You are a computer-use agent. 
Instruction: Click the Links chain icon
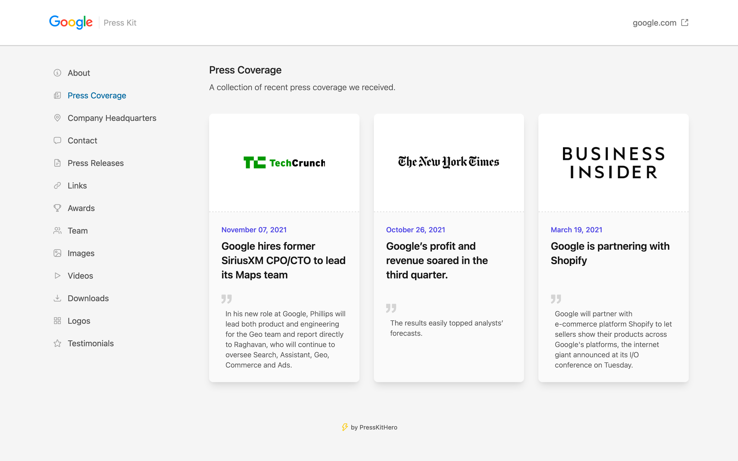(57, 185)
